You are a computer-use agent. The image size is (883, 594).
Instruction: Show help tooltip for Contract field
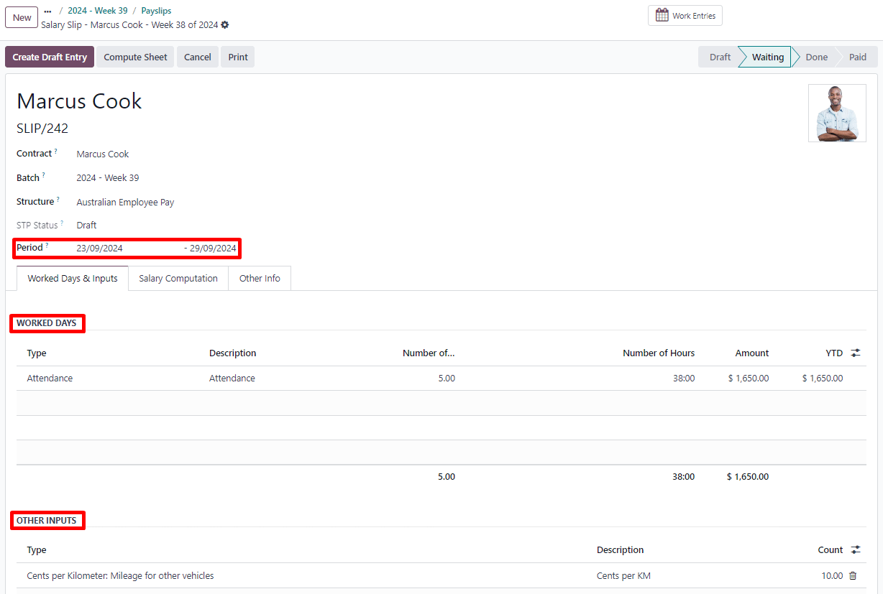(x=56, y=152)
